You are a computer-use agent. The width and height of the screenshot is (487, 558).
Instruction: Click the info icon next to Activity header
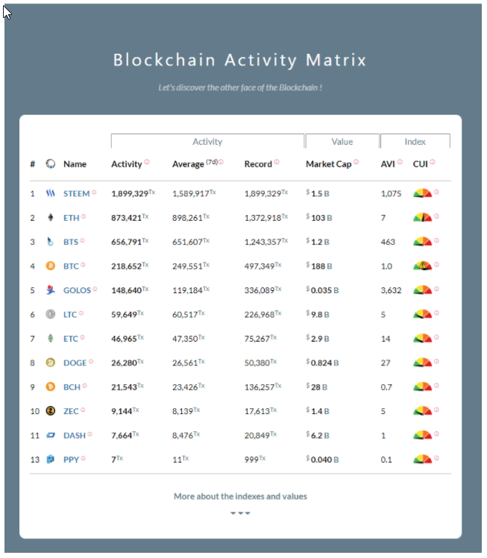[147, 162]
